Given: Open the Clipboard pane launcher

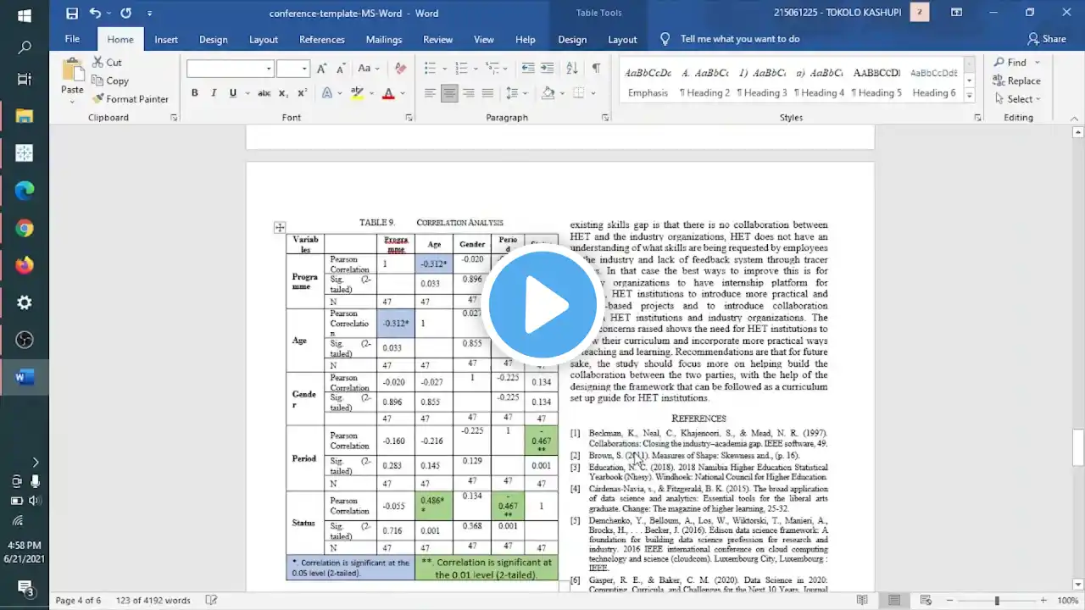Looking at the screenshot, I should pyautogui.click(x=174, y=118).
